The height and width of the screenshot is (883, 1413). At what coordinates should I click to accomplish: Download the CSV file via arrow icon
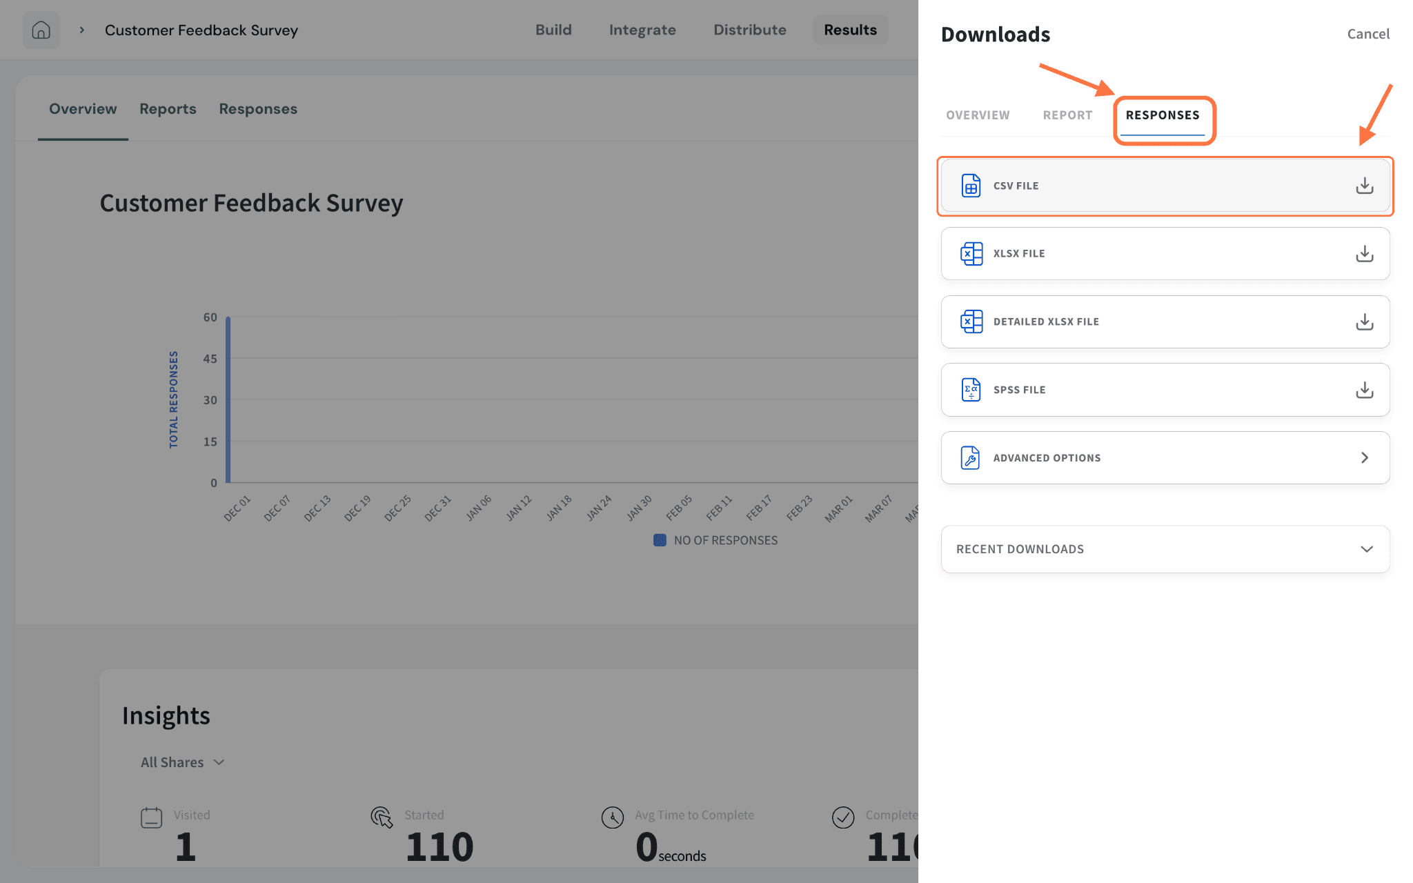1364,186
